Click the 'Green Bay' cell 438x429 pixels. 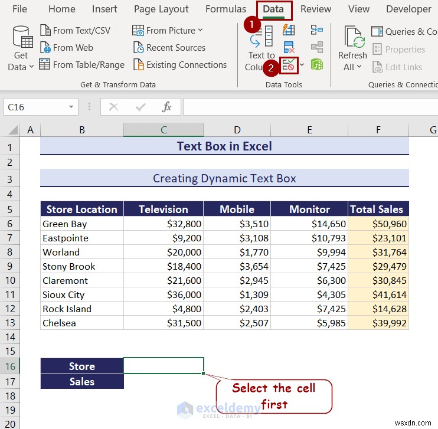point(82,224)
